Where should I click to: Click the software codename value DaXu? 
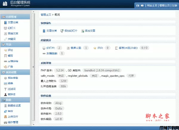(x=59, y=108)
